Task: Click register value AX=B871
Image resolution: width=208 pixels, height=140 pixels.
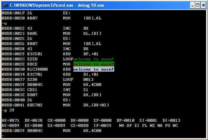Action: [11, 121]
